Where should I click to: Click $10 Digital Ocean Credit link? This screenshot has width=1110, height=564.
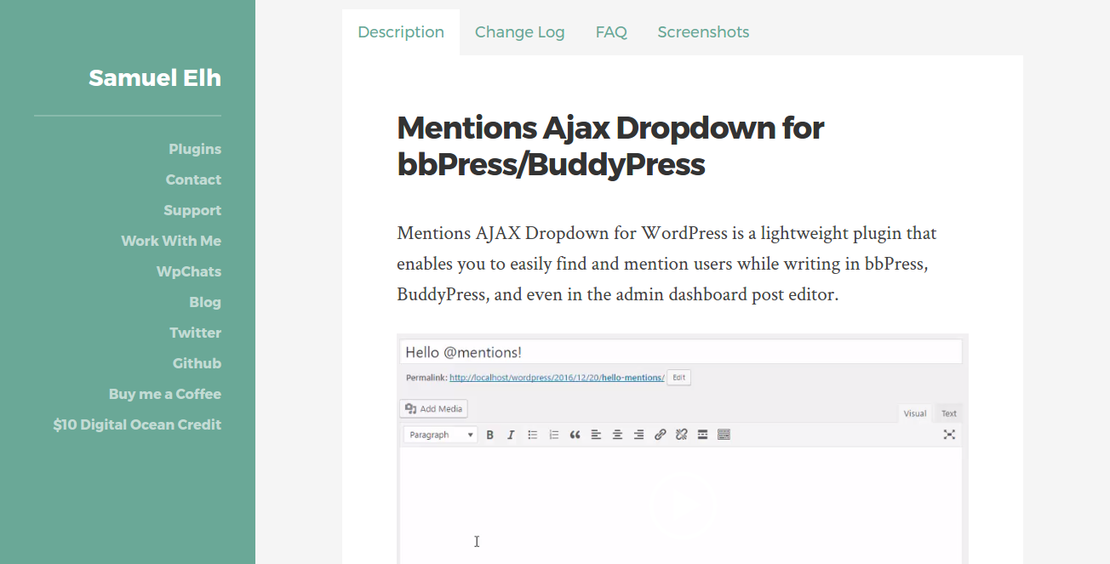click(137, 424)
